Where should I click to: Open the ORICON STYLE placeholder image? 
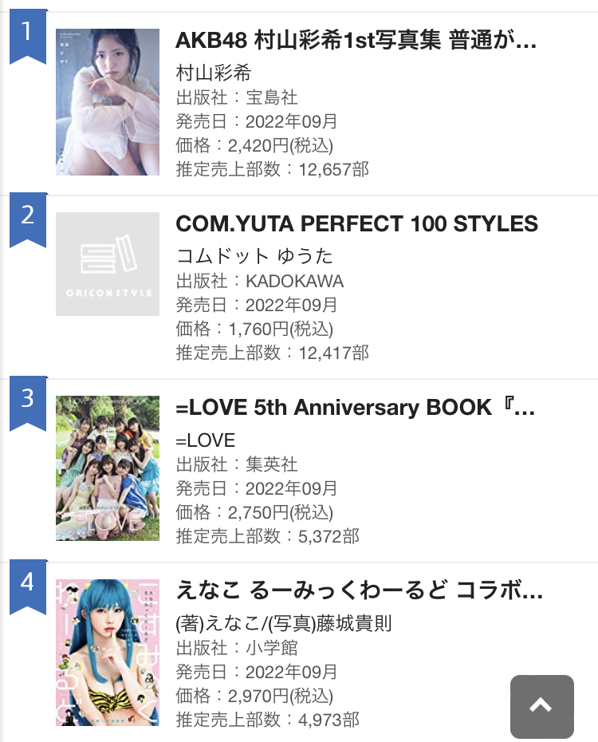pos(108,264)
